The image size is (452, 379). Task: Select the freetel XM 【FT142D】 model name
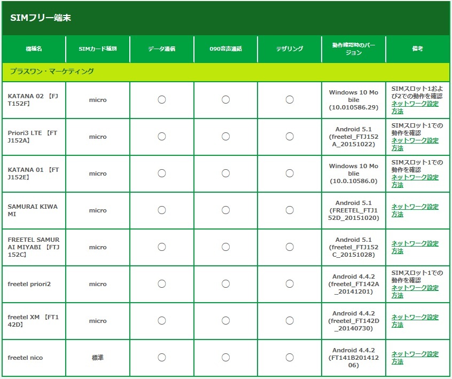click(33, 321)
